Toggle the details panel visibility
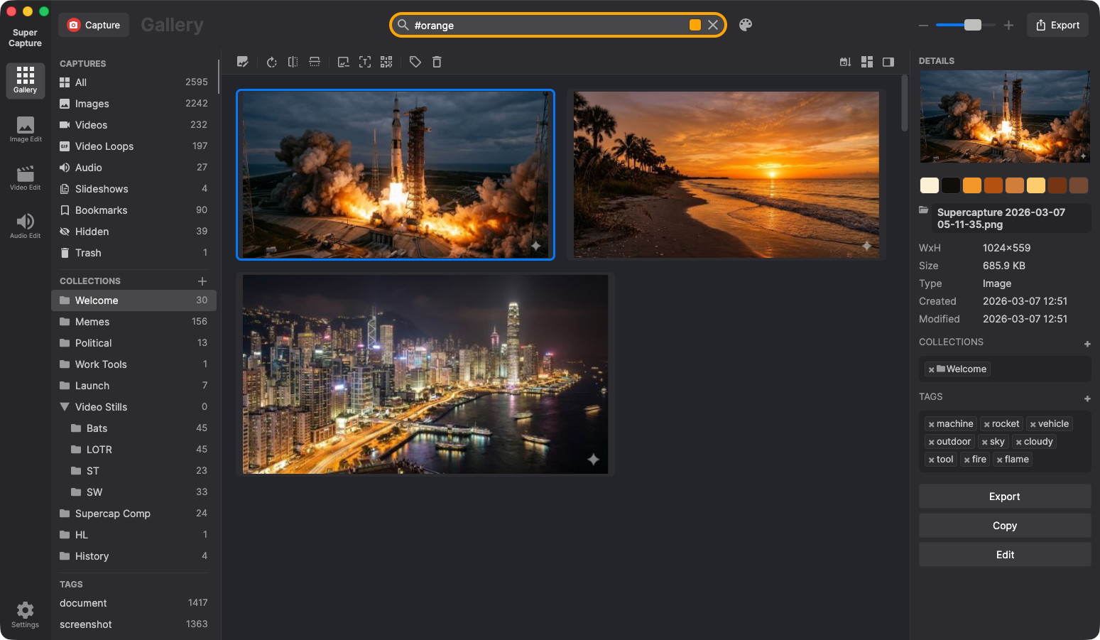The height and width of the screenshot is (640, 1100). [x=888, y=62]
